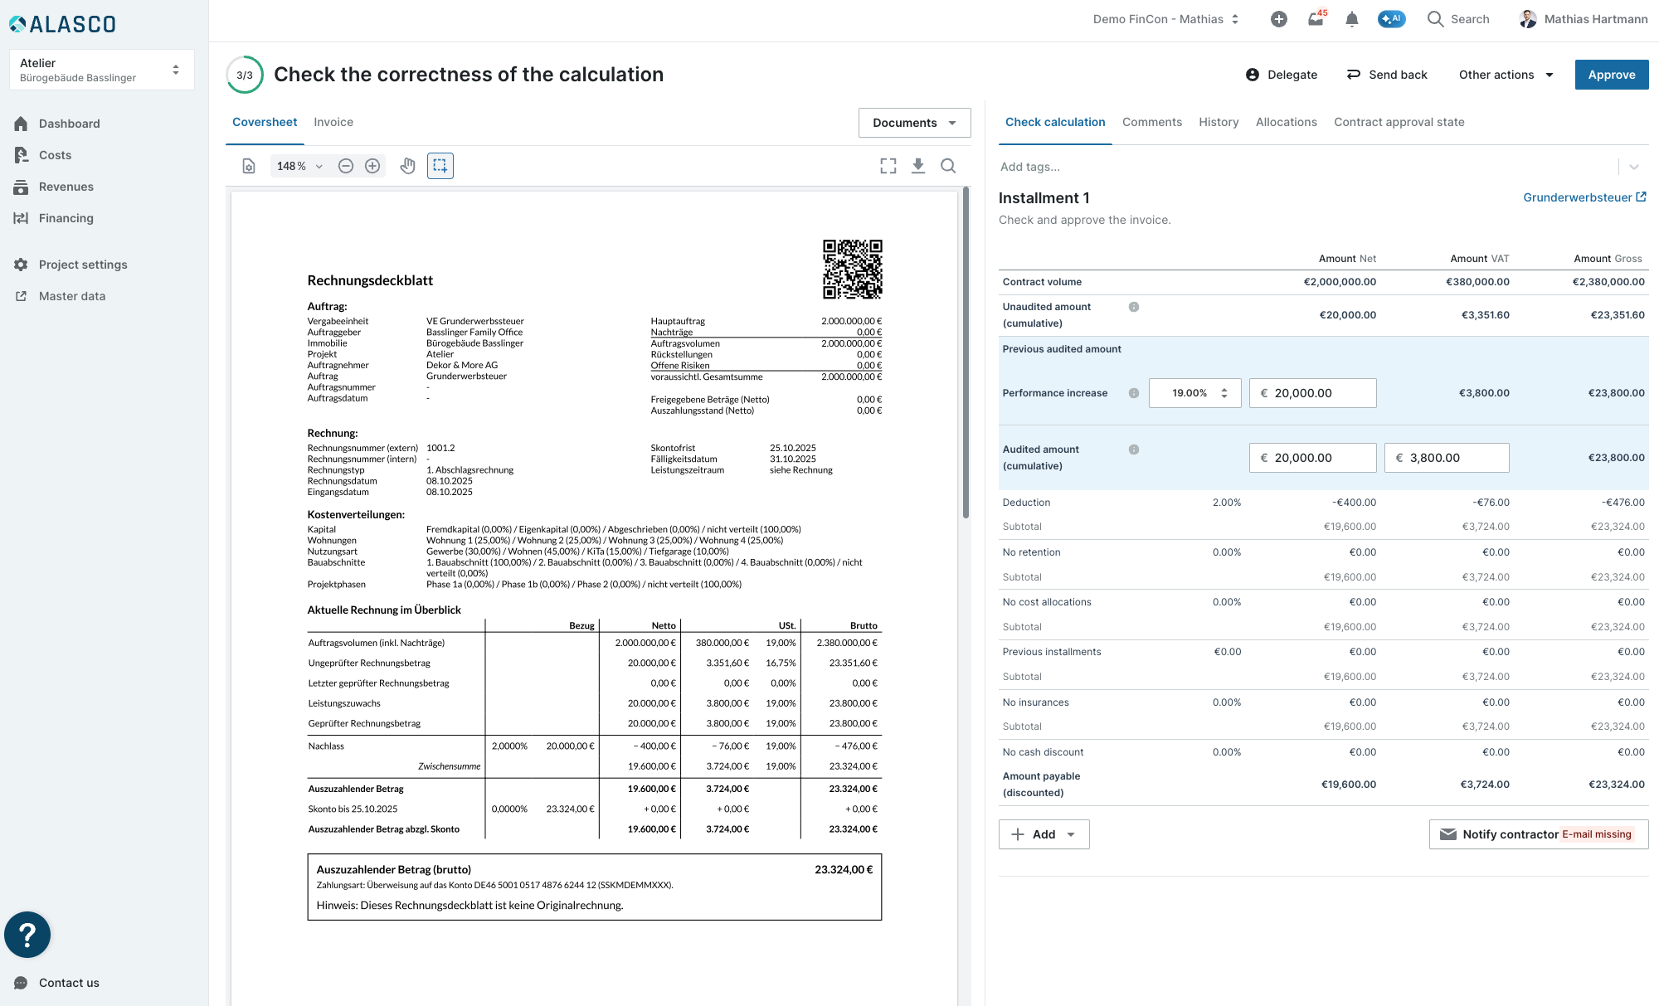Click the zoom out minus icon
The height and width of the screenshot is (1006, 1659).
click(346, 166)
